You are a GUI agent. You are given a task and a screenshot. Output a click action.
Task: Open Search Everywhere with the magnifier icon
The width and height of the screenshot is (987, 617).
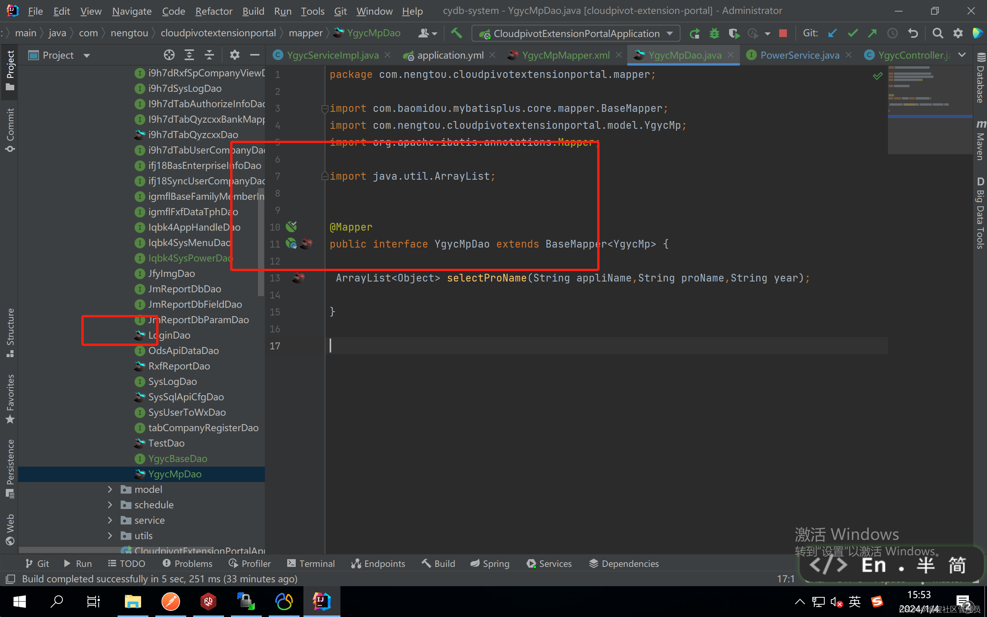[x=938, y=33]
